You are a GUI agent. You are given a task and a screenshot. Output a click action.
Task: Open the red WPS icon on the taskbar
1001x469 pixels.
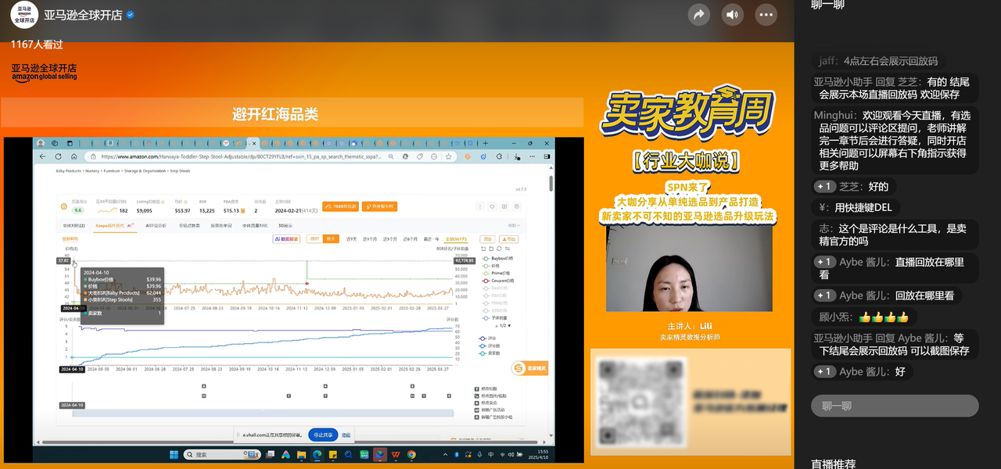pyautogui.click(x=396, y=454)
